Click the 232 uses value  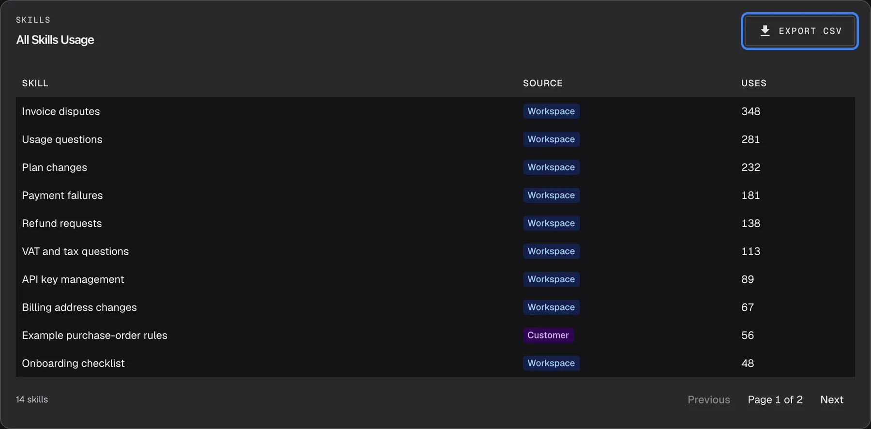(x=751, y=168)
